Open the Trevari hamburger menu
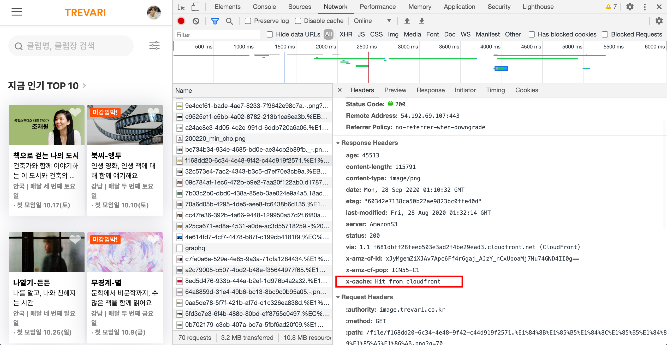Image resolution: width=667 pixels, height=345 pixels. pyautogui.click(x=17, y=12)
